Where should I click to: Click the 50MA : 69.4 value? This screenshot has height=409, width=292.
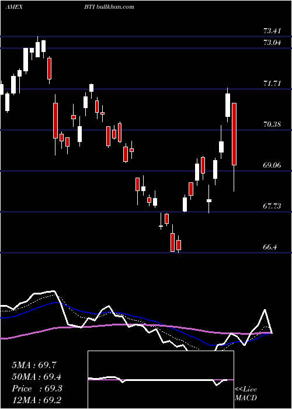pyautogui.click(x=37, y=377)
